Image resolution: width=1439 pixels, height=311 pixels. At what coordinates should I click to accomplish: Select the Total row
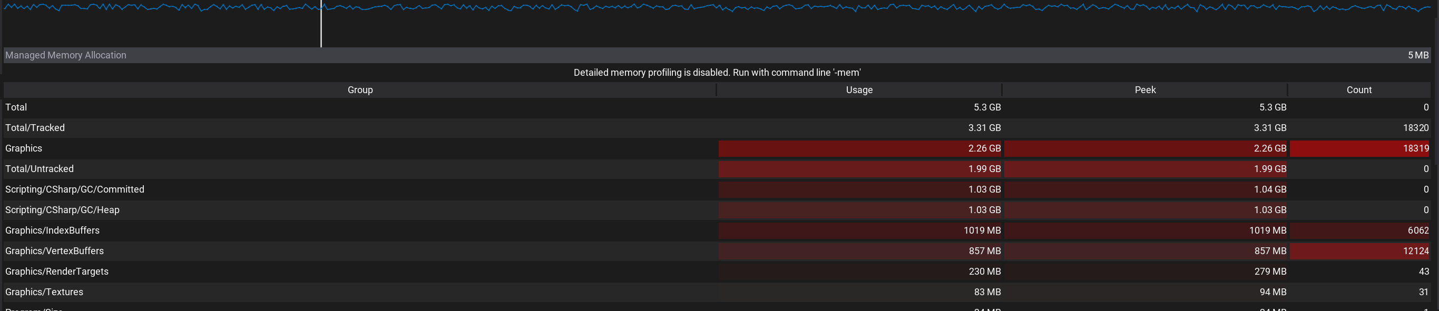click(x=16, y=107)
